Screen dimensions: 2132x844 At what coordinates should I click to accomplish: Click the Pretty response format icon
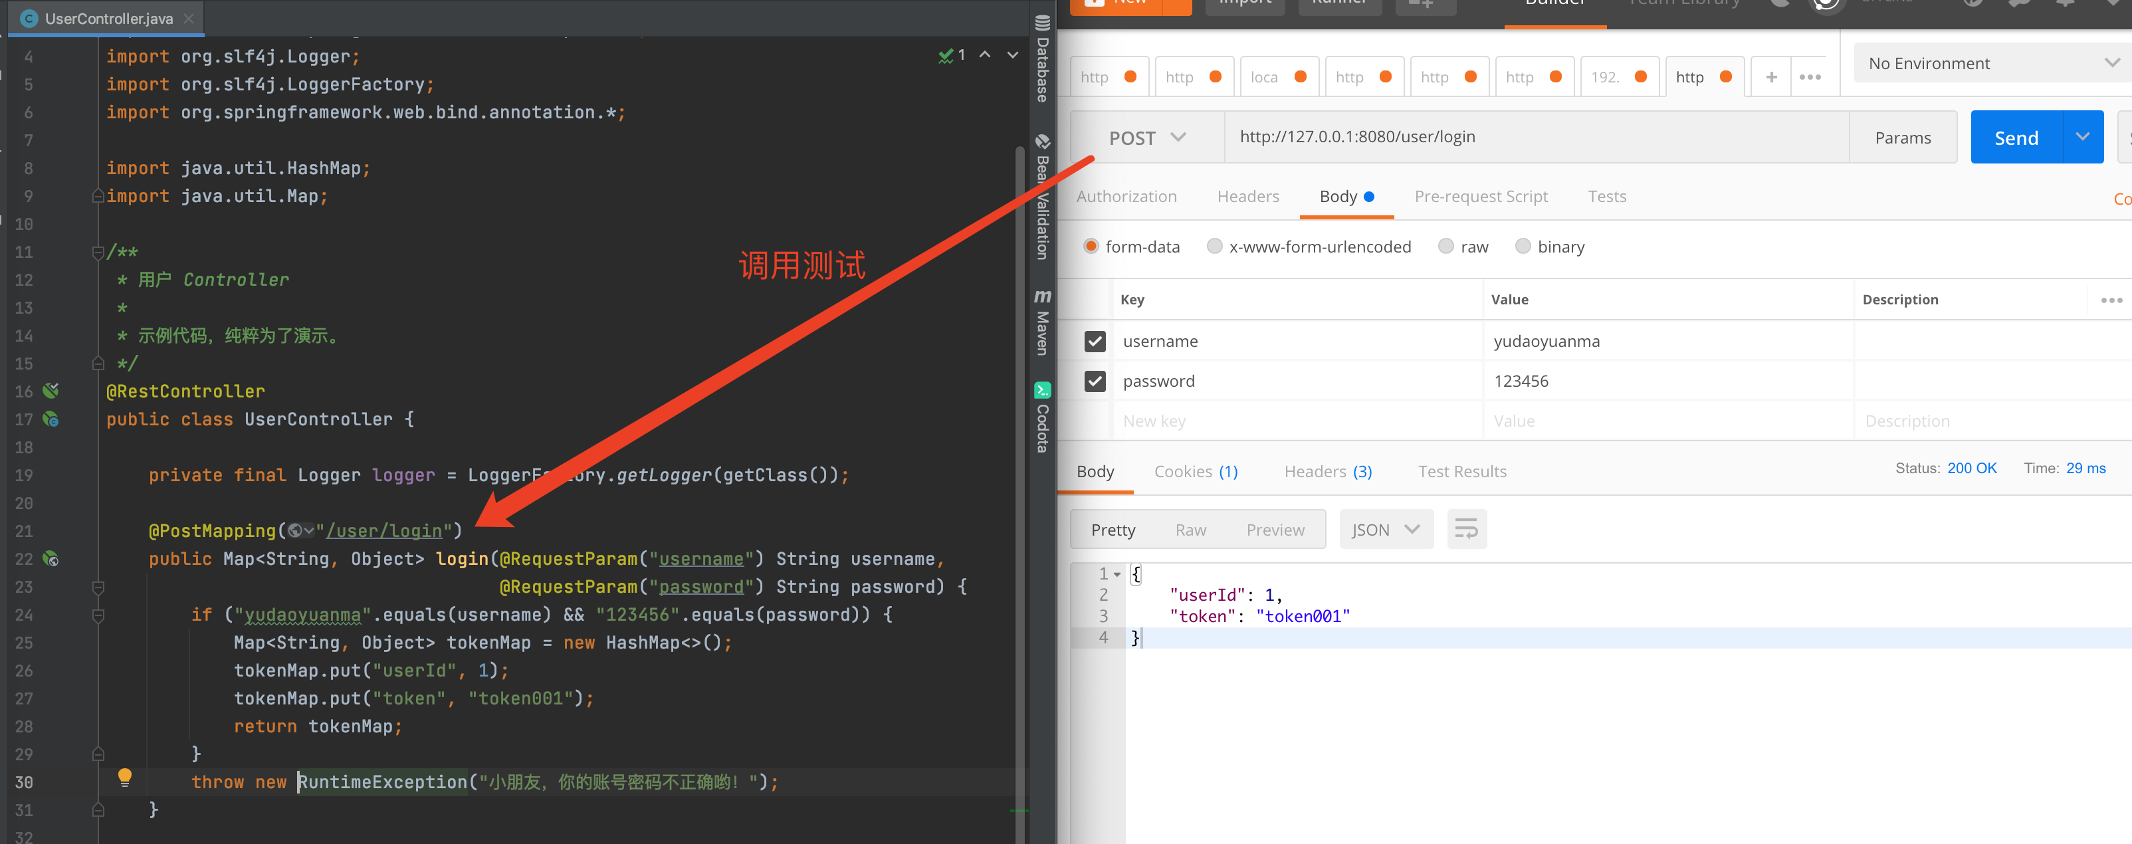click(x=1115, y=529)
